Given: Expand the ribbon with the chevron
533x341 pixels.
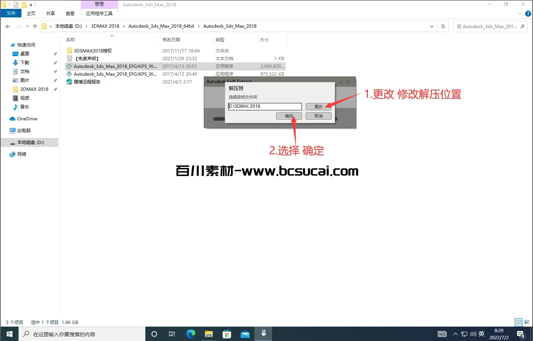Looking at the screenshot, I should [520, 14].
